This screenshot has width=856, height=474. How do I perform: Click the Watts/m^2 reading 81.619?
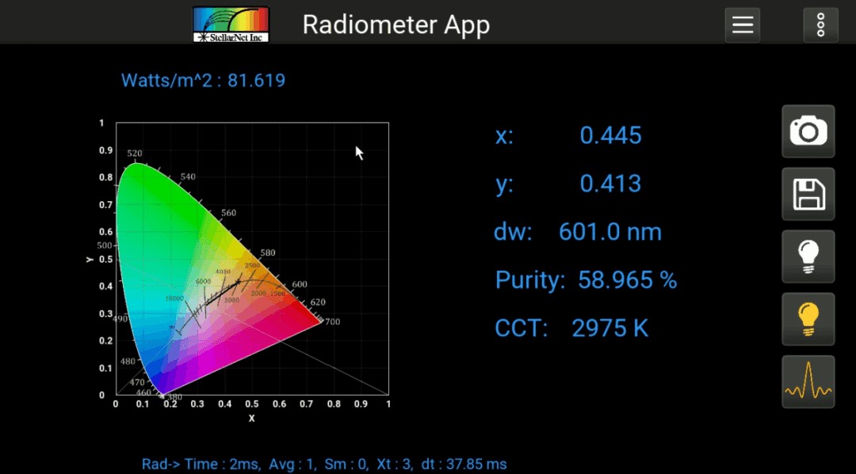(x=203, y=80)
